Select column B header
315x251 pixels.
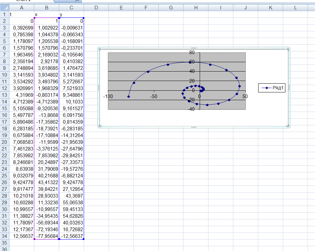[47, 8]
